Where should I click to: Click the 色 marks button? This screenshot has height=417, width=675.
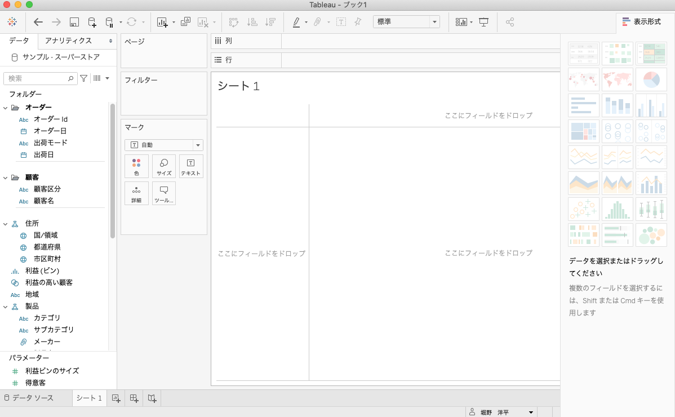136,166
